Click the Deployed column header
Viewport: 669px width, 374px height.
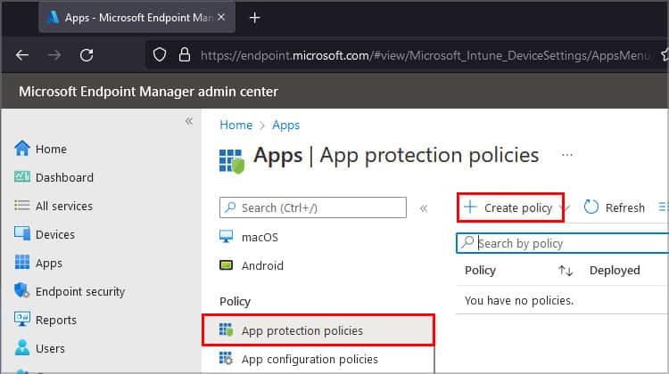point(615,270)
